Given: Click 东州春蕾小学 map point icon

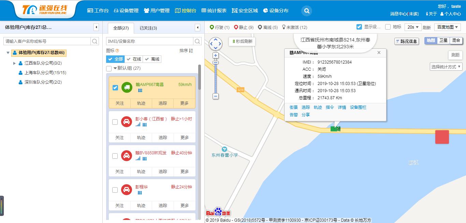Looking at the screenshot, I should pyautogui.click(x=224, y=149).
